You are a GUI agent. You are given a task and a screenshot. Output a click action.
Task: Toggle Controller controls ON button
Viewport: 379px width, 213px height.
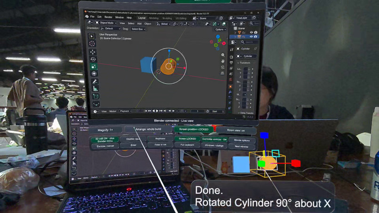point(214,140)
